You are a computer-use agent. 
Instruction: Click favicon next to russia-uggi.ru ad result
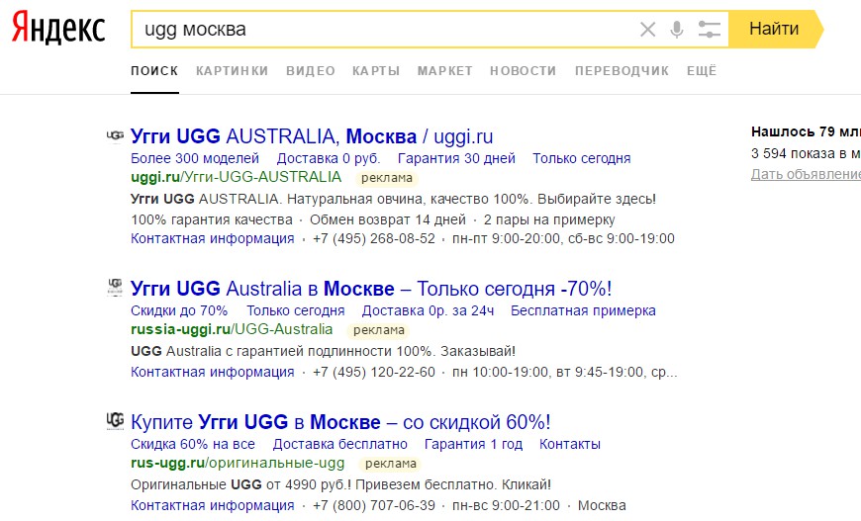coord(115,288)
